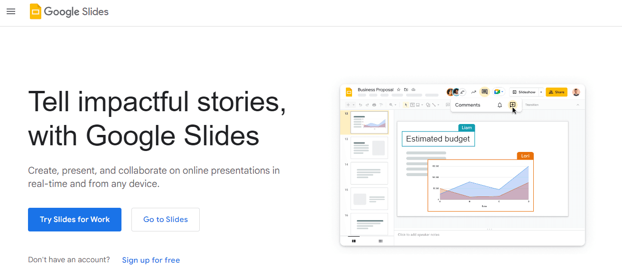Open the Meet call dropdown arrow
This screenshot has height=275, width=622.
point(502,92)
